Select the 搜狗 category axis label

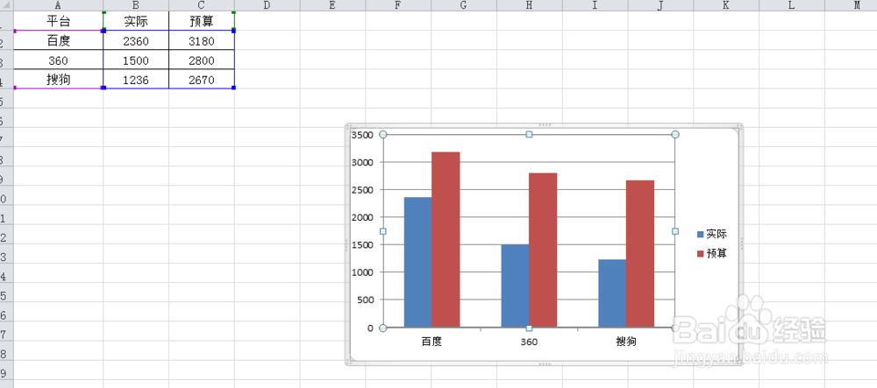(x=626, y=342)
